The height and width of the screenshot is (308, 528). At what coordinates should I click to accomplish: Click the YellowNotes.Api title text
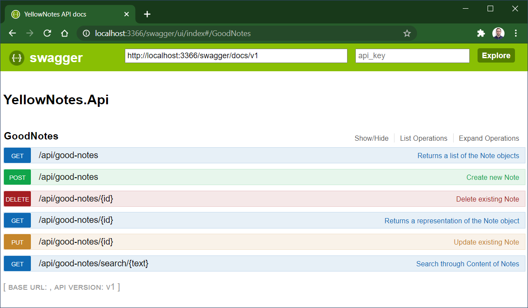(x=56, y=100)
